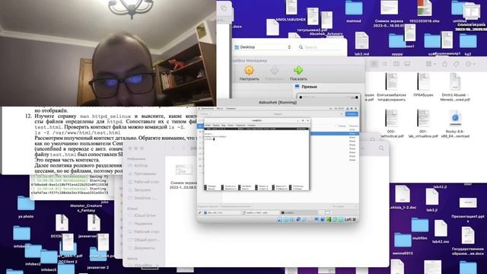Open Справка menu in the VM terminal

point(252,125)
